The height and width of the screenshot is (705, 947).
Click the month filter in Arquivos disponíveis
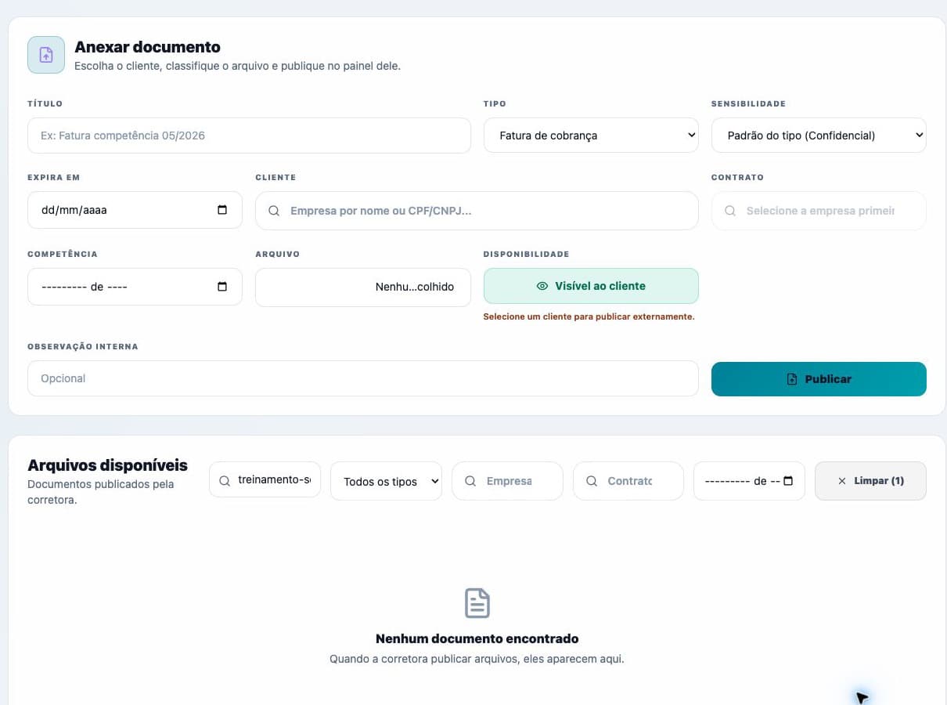coord(749,481)
